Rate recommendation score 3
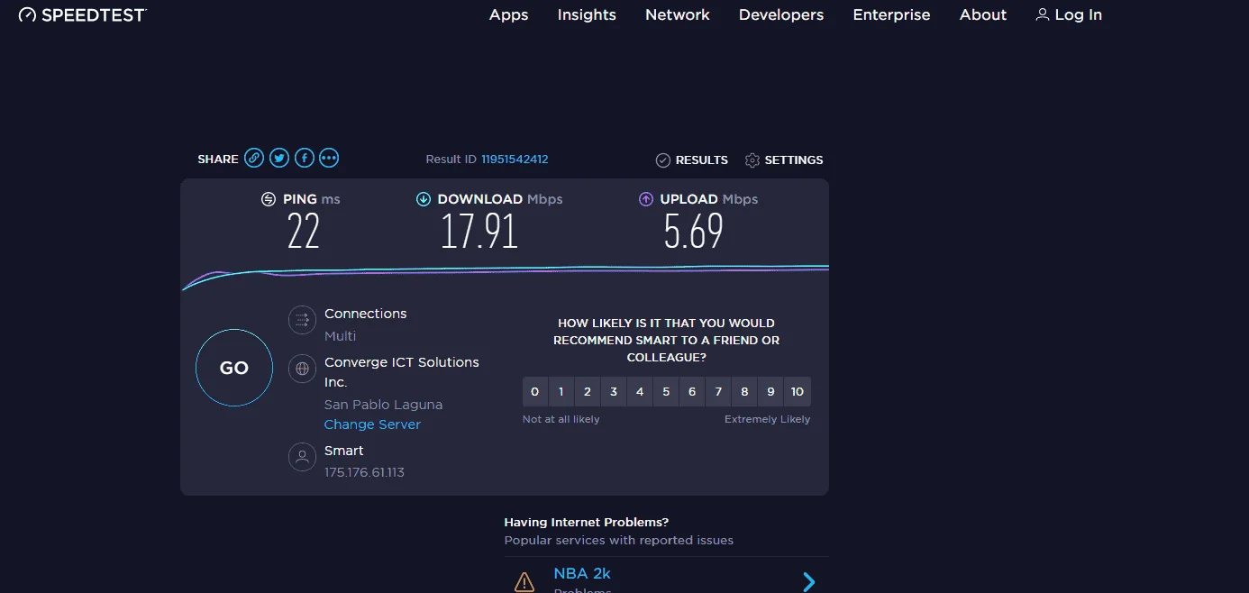Screen dimensions: 1249x593 coord(614,392)
